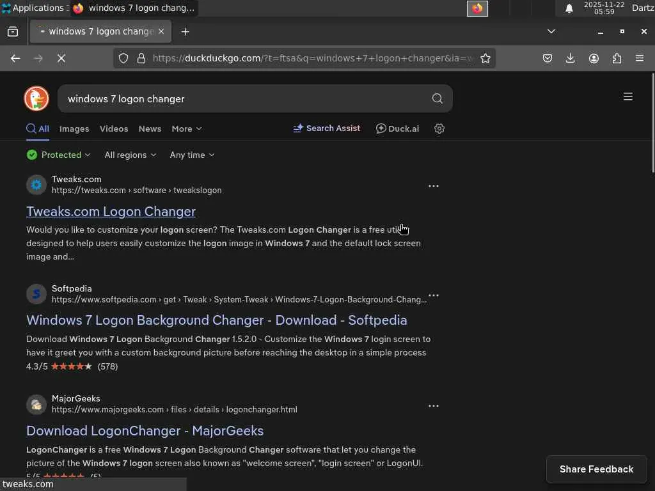Click the taskbar windows 7 logon chang... window button
This screenshot has height=491, width=655.
coord(134,8)
